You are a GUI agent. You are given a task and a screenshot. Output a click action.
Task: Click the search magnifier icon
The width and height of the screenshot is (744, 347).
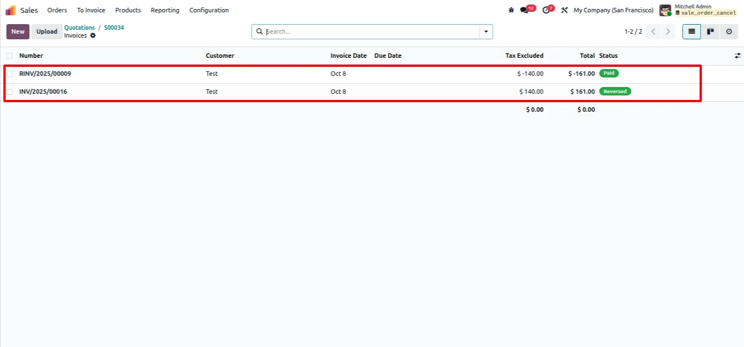click(259, 31)
